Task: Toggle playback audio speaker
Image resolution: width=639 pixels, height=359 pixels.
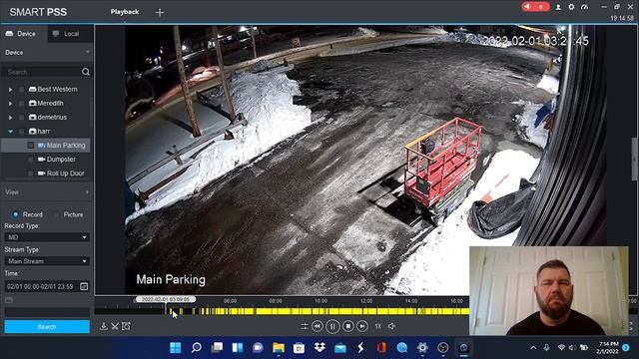Action: pyautogui.click(x=391, y=326)
